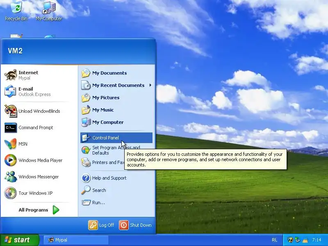Open the My Music folder icon
This screenshot has height=246, width=328.
pyautogui.click(x=86, y=110)
